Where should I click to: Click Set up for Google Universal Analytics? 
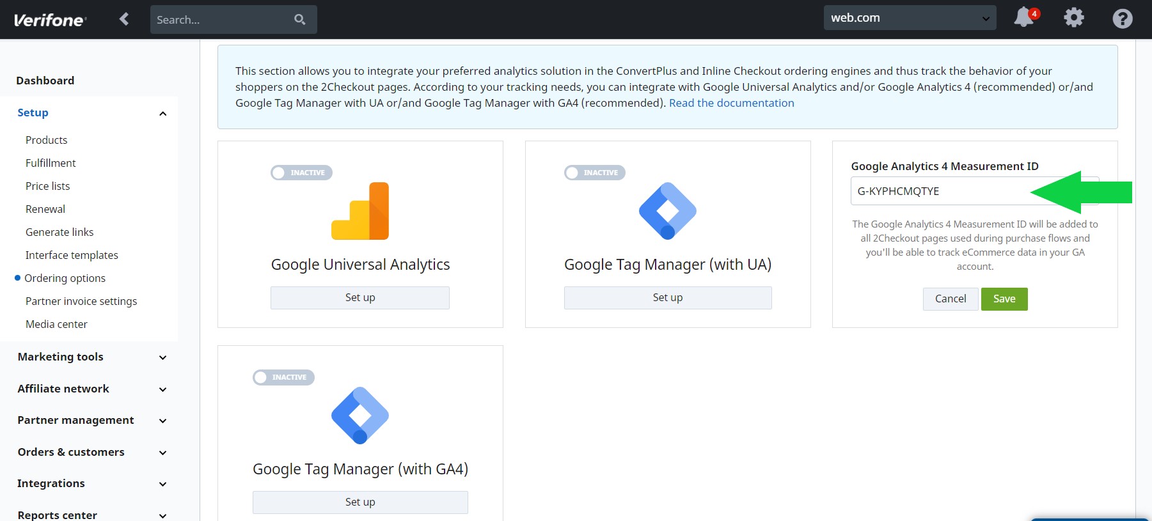[x=360, y=297]
